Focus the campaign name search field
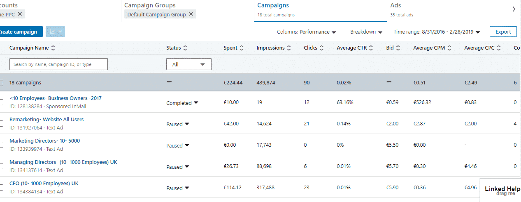The image size is (521, 202). [x=58, y=64]
